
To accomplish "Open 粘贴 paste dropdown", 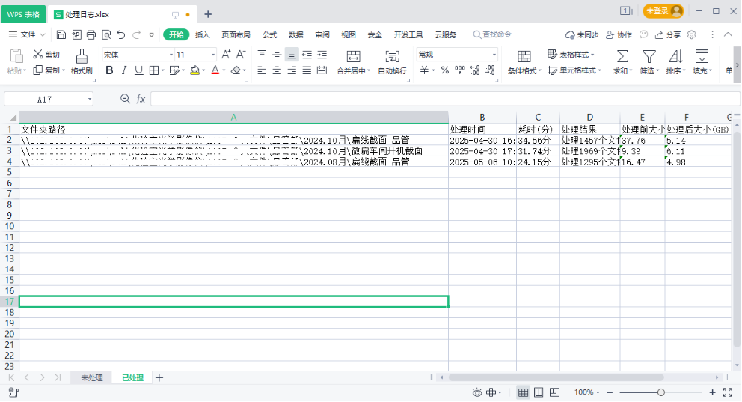I will [16, 70].
